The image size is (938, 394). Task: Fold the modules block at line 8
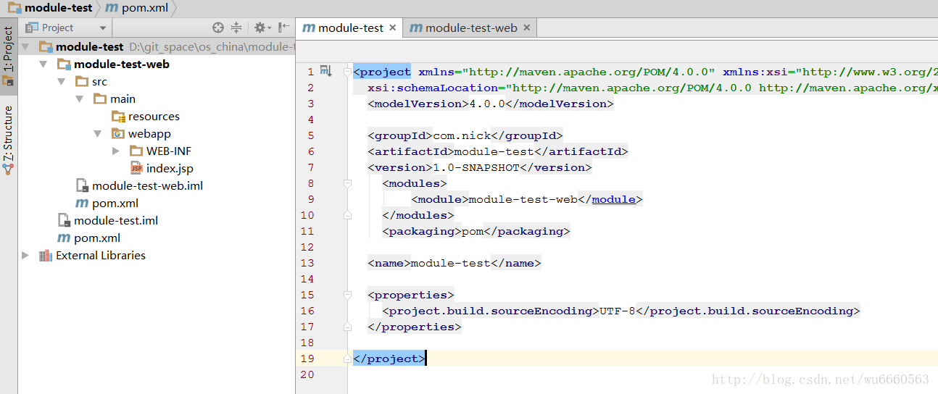(347, 183)
